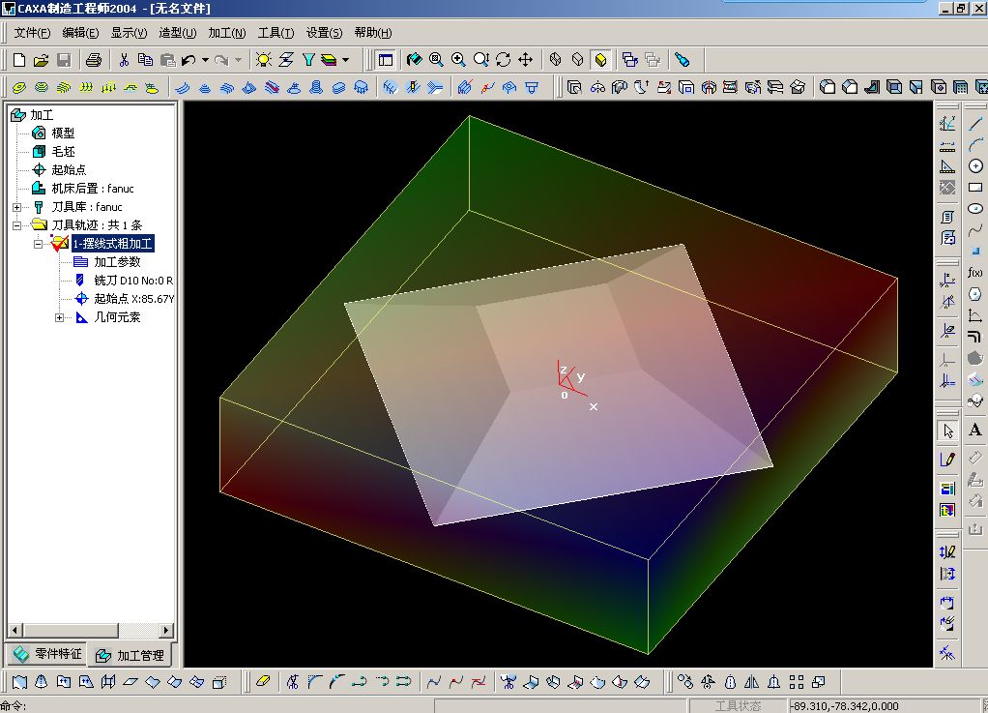Open the Edit menu (编辑)

point(80,33)
